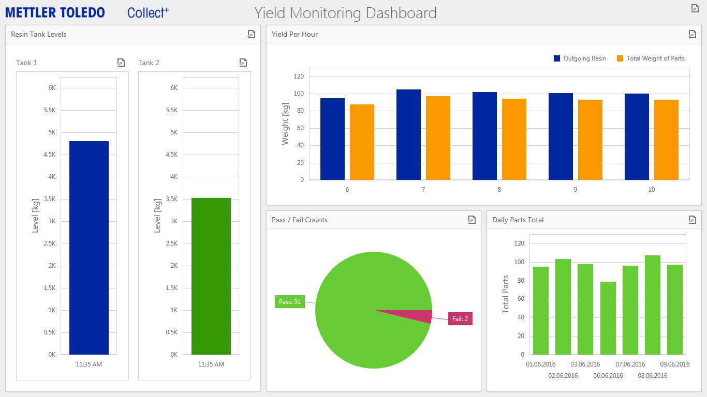This screenshot has width=707, height=397.
Task: Click the 'Pass: 51' data label
Action: pos(290,302)
